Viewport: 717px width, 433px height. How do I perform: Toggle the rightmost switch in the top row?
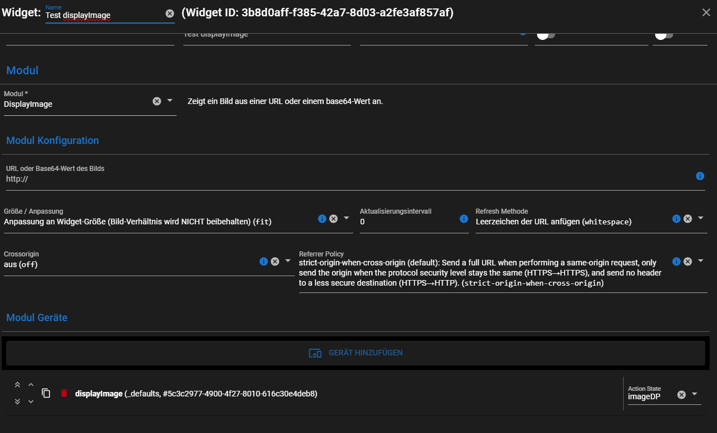[x=662, y=35]
